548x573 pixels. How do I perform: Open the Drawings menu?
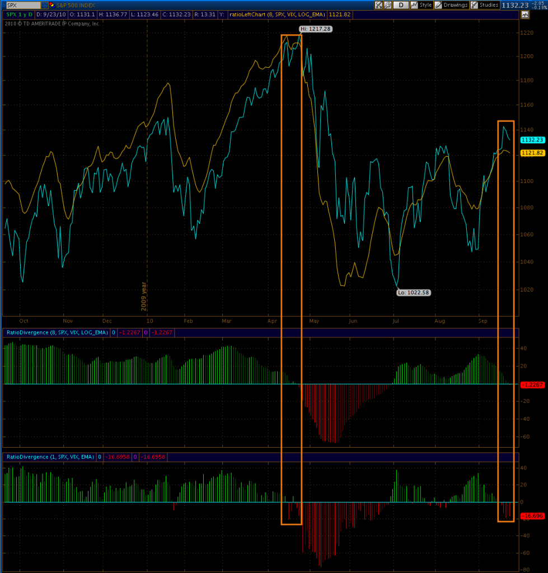[455, 5]
